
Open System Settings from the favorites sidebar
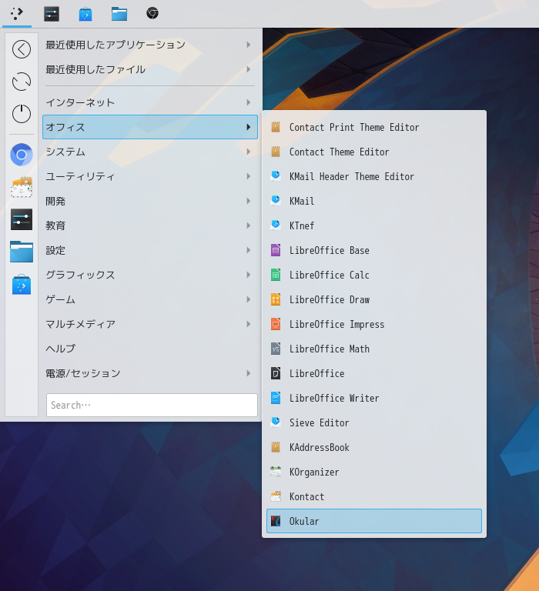coord(22,219)
